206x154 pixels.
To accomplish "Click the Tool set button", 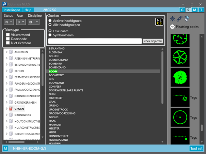I will tap(196, 149).
